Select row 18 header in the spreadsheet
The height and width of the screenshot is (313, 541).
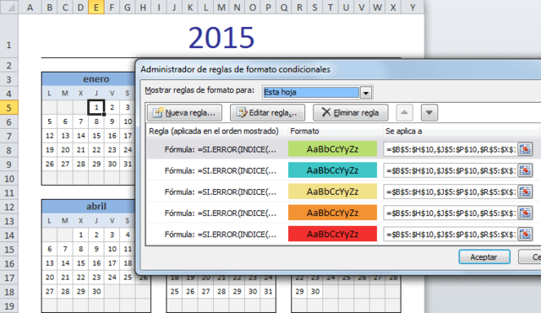(x=9, y=292)
